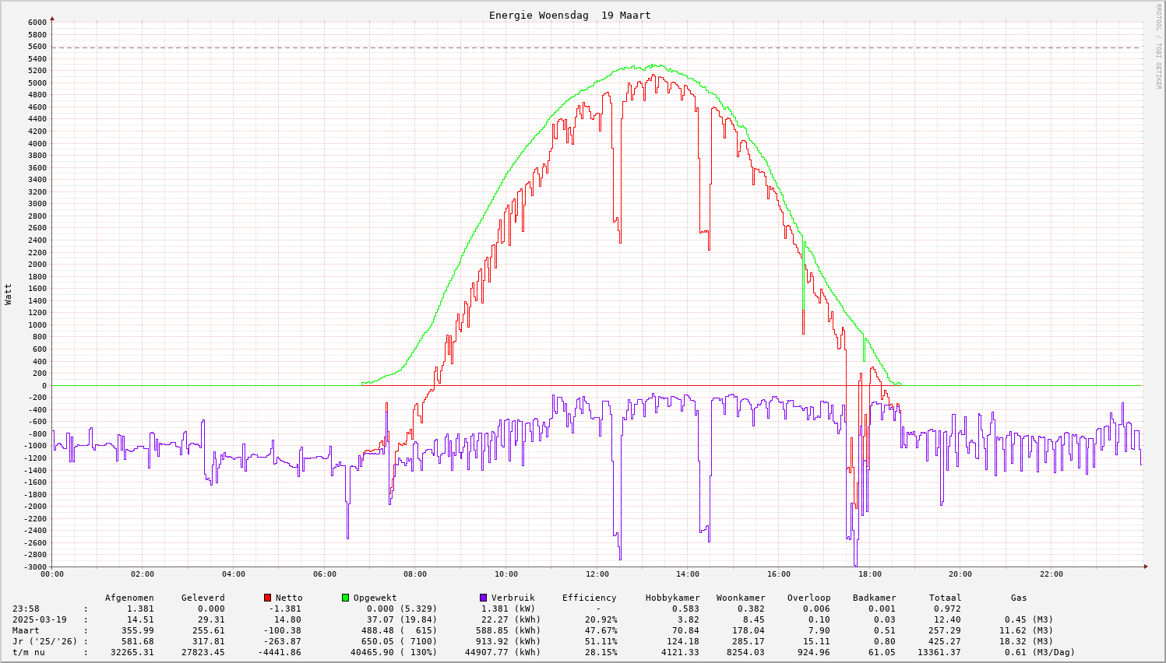Click the RRDTOOL / TOBI OETIKER watermark

[x=1158, y=46]
